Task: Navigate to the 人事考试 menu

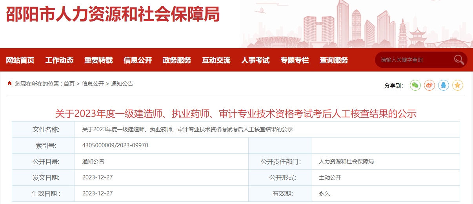Action: click(255, 60)
